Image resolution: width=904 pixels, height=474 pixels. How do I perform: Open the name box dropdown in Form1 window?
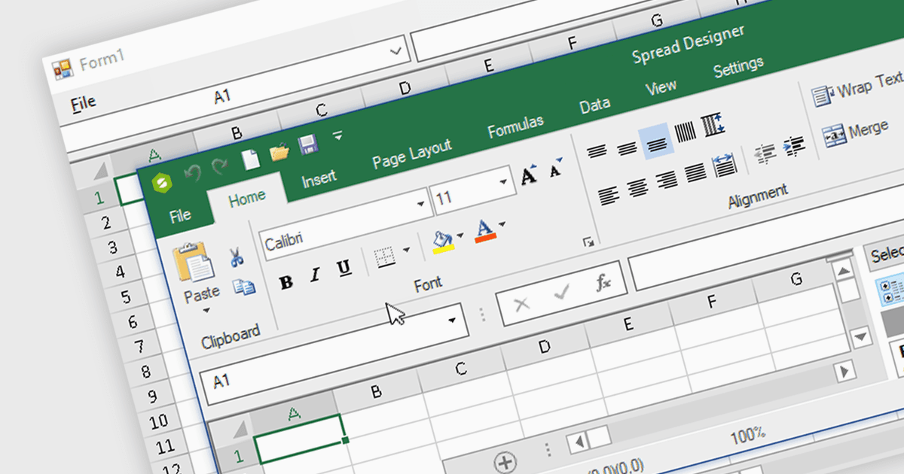(x=395, y=53)
